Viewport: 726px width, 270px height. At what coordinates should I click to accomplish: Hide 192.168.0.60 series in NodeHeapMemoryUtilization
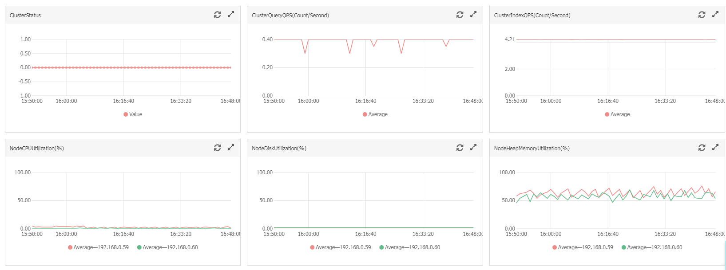coord(652,247)
